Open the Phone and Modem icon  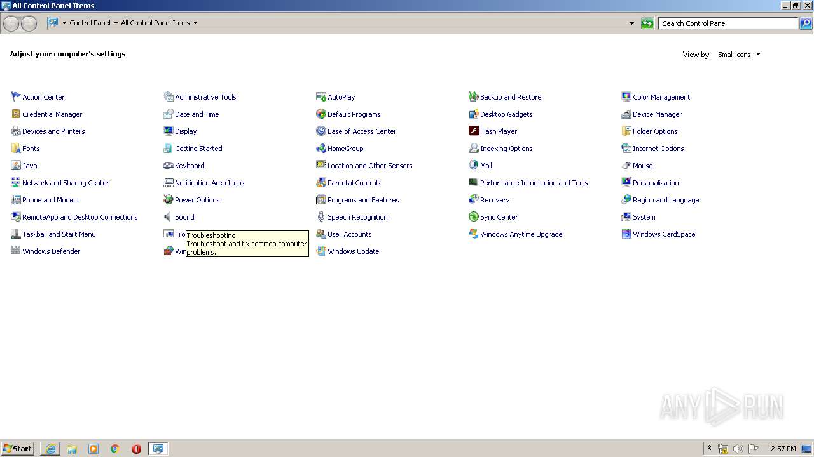16,200
